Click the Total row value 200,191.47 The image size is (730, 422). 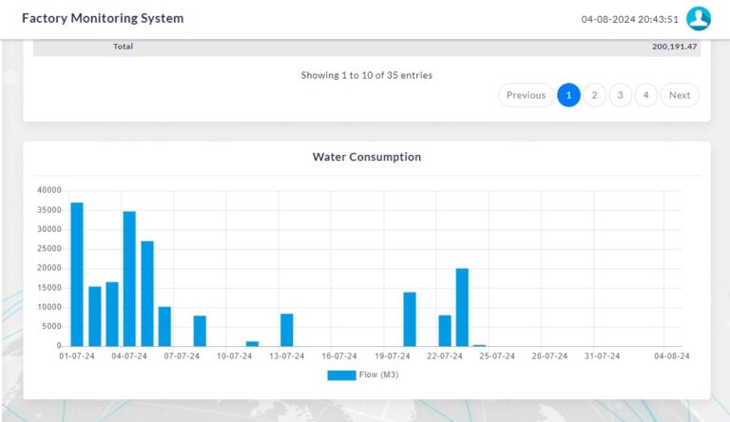point(674,47)
